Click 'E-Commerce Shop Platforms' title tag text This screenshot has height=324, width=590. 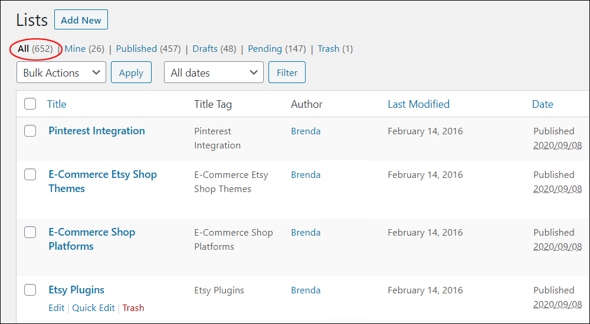[233, 239]
